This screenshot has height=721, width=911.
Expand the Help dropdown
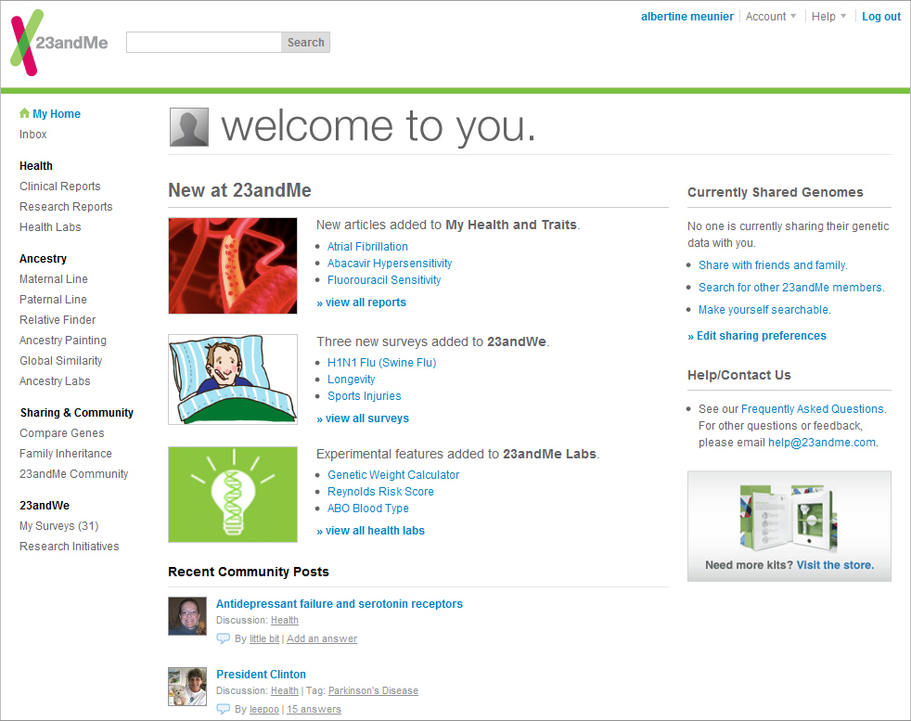pos(828,17)
